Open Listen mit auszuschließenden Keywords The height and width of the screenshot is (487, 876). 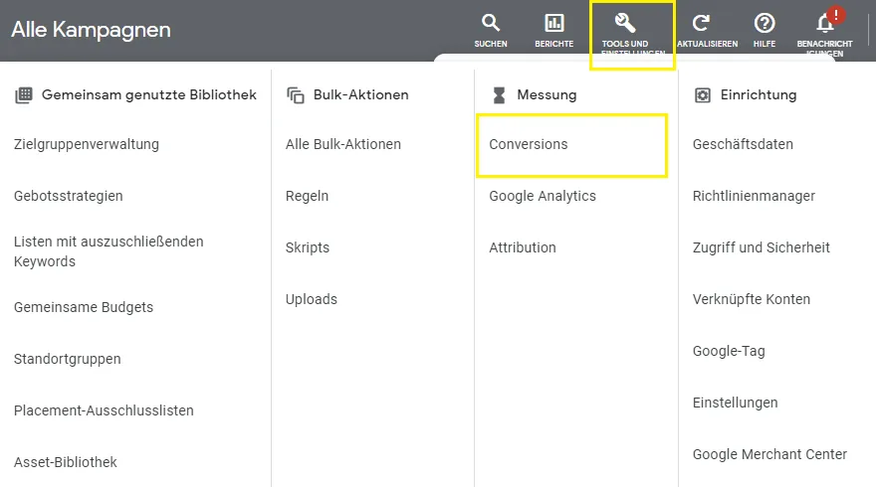click(x=109, y=251)
